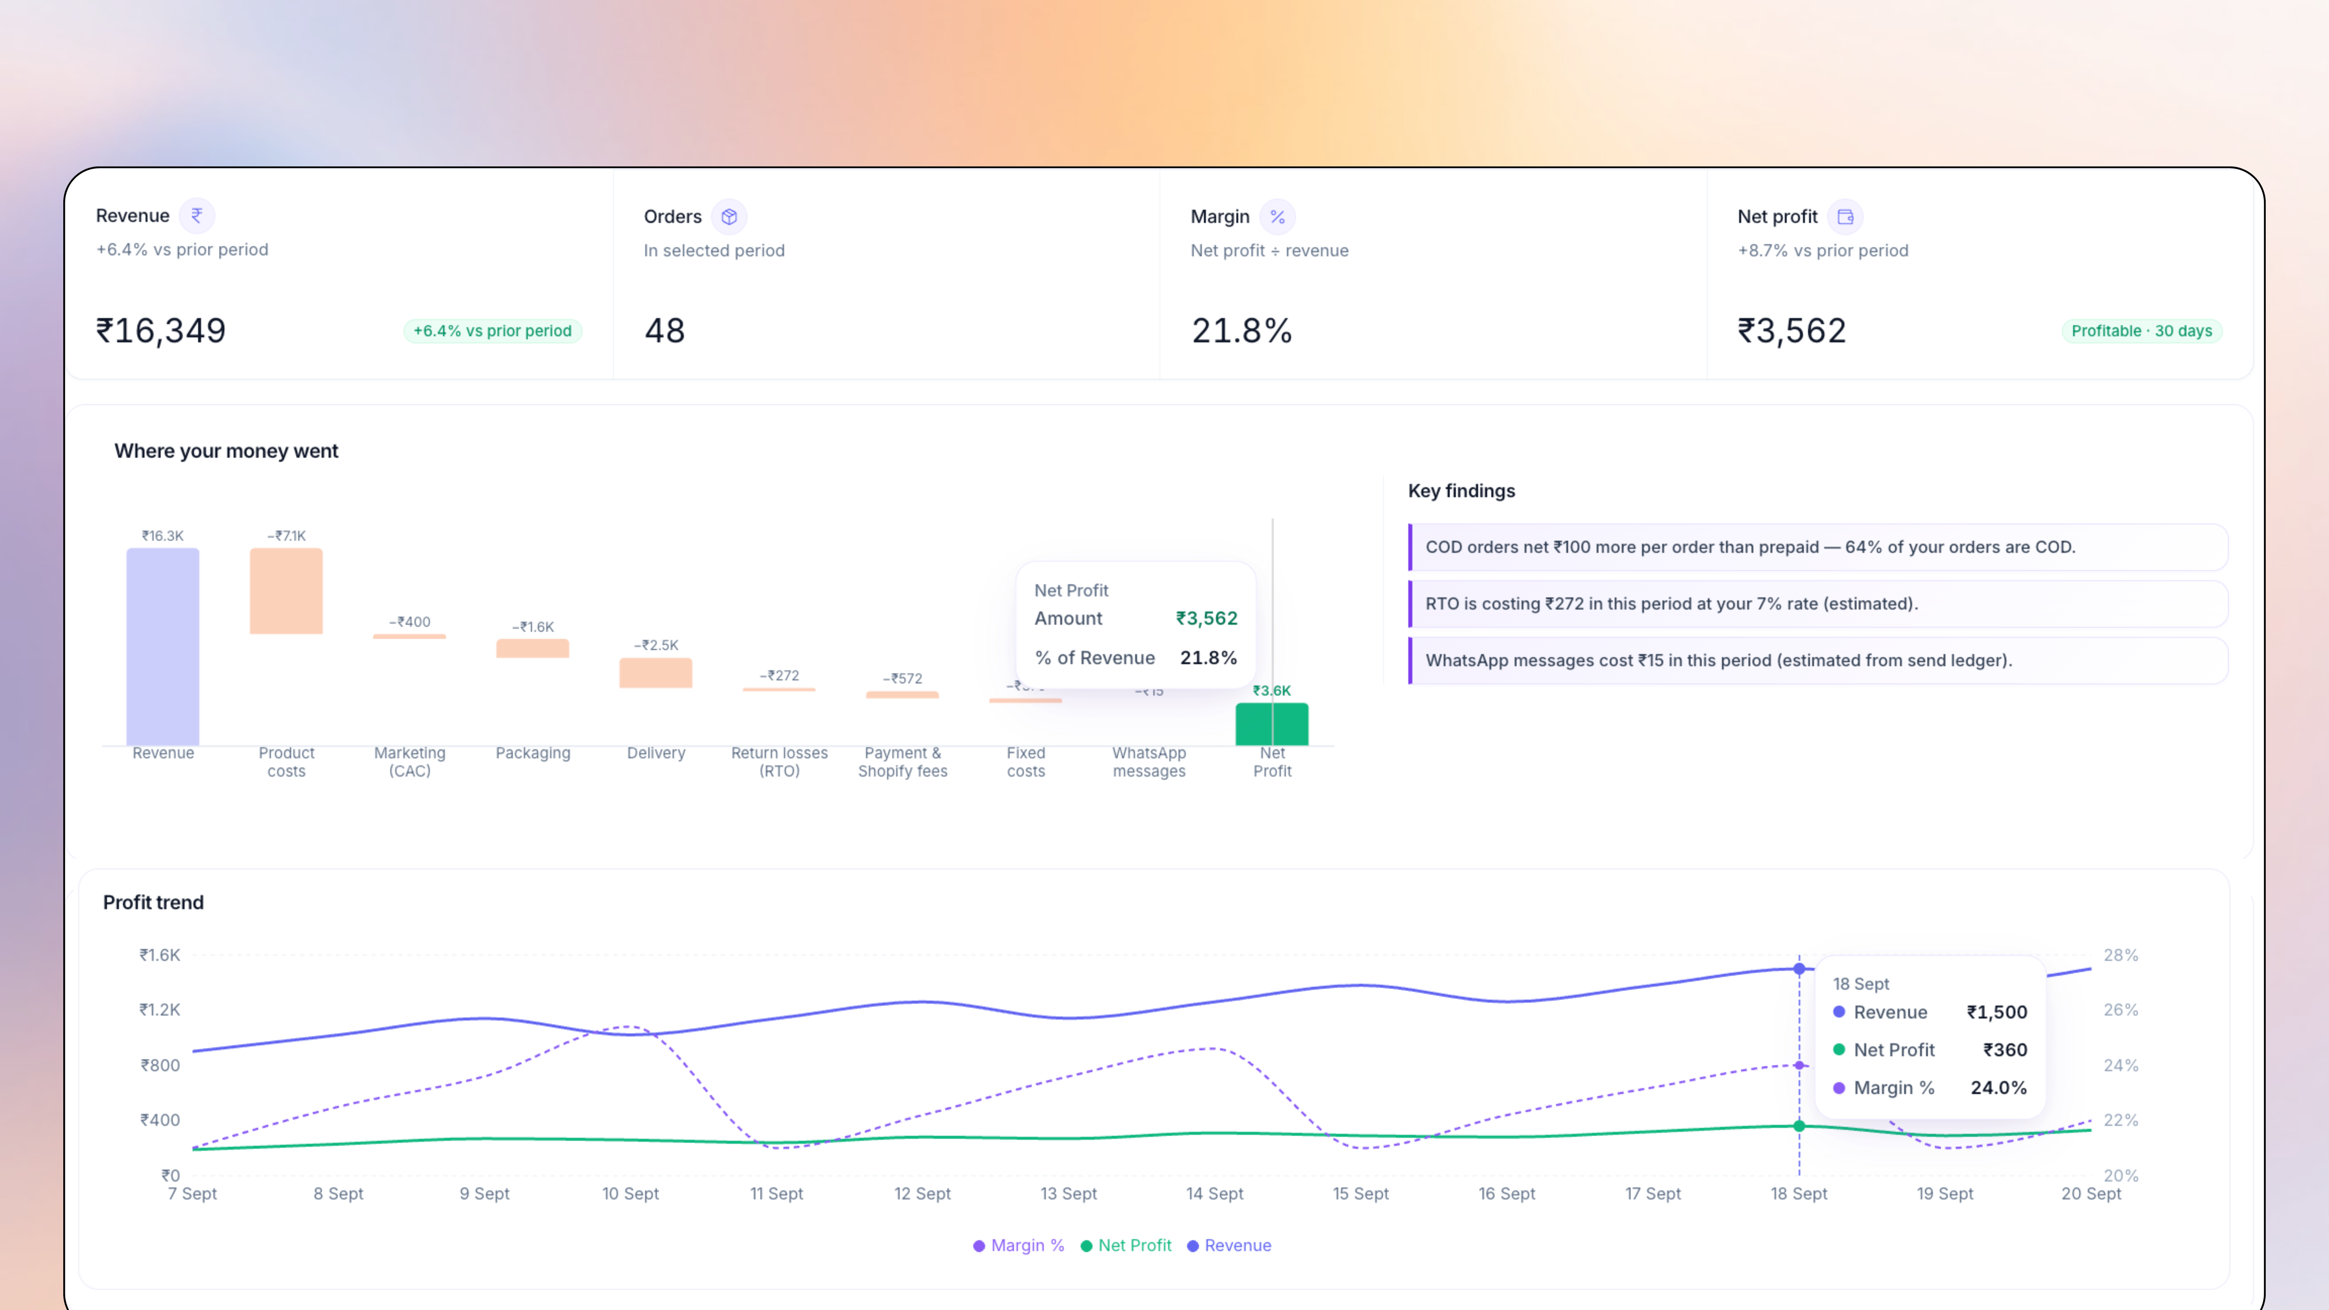Click the ₹1,500 revenue in 18 Sept tooltip
Image resolution: width=2329 pixels, height=1310 pixels.
point(1997,1013)
